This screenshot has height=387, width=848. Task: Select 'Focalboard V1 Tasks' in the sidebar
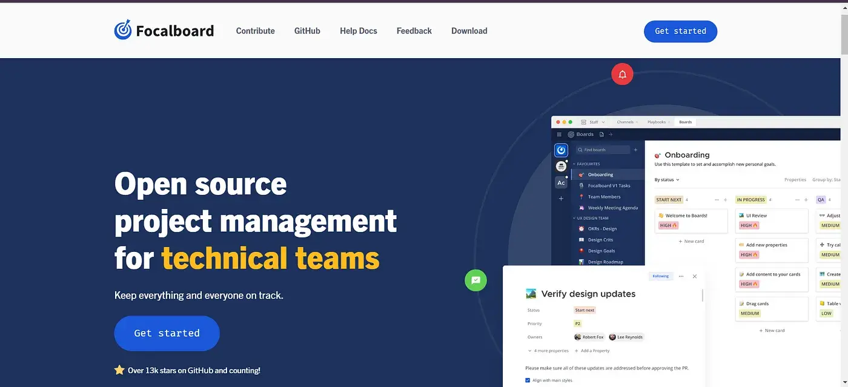coord(608,186)
